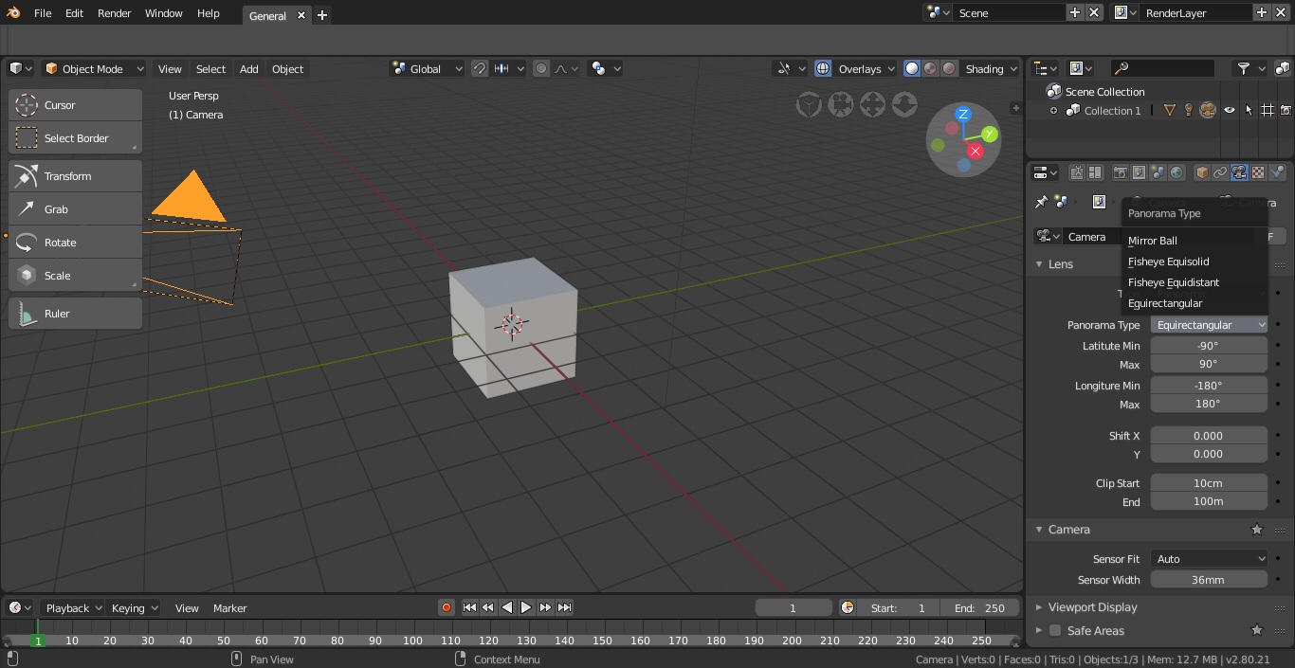1295x668 pixels.
Task: Open the File menu
Action: coord(43,13)
